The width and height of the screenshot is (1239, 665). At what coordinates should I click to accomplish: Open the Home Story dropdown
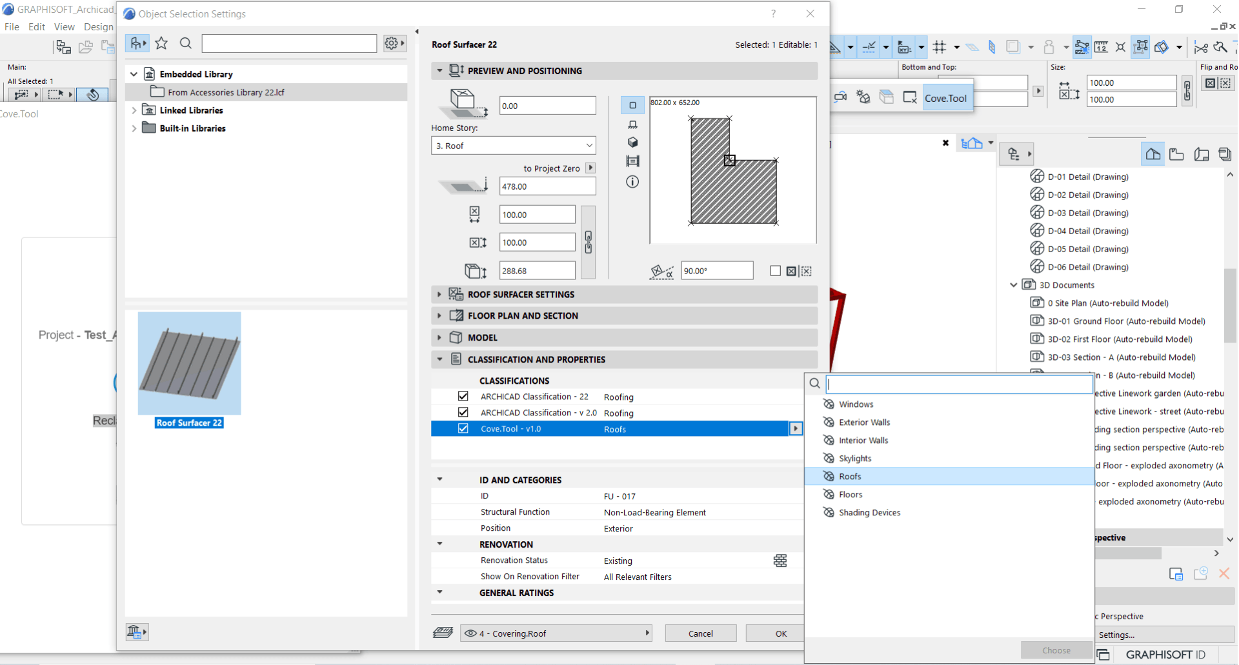coord(514,146)
